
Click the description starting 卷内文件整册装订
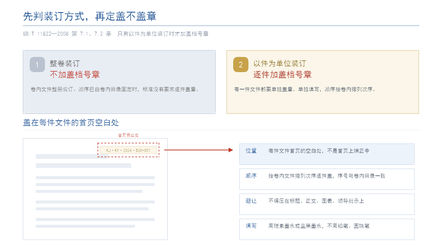115,89
